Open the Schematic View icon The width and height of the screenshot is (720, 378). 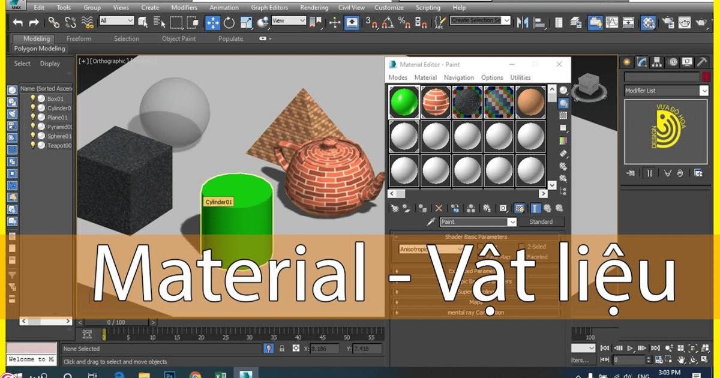(628, 23)
